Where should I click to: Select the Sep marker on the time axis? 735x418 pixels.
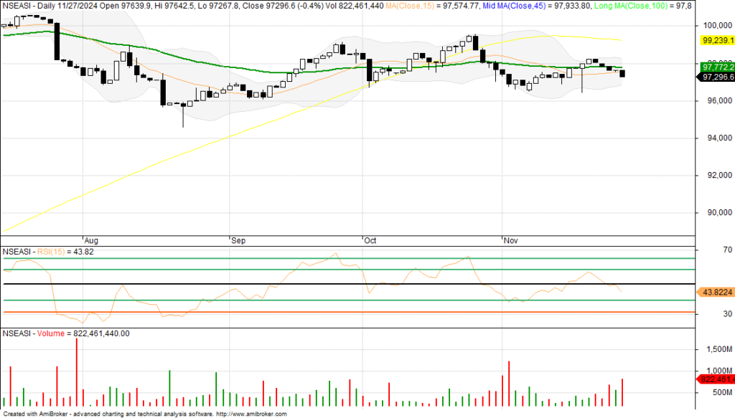238,241
